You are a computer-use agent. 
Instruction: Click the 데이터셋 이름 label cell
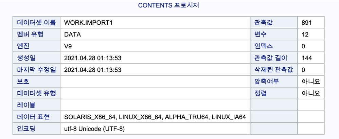point(36,23)
